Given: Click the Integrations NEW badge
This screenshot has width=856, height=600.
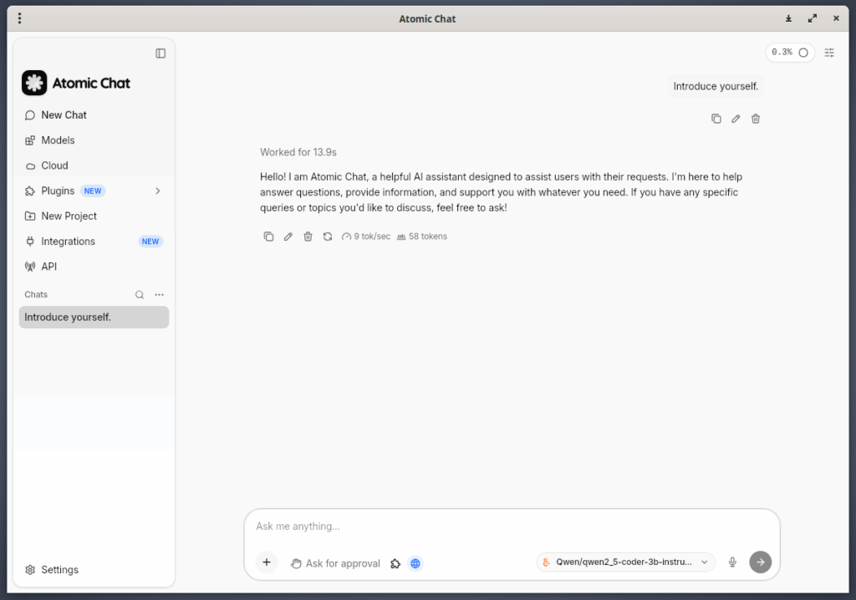Looking at the screenshot, I should tap(150, 242).
